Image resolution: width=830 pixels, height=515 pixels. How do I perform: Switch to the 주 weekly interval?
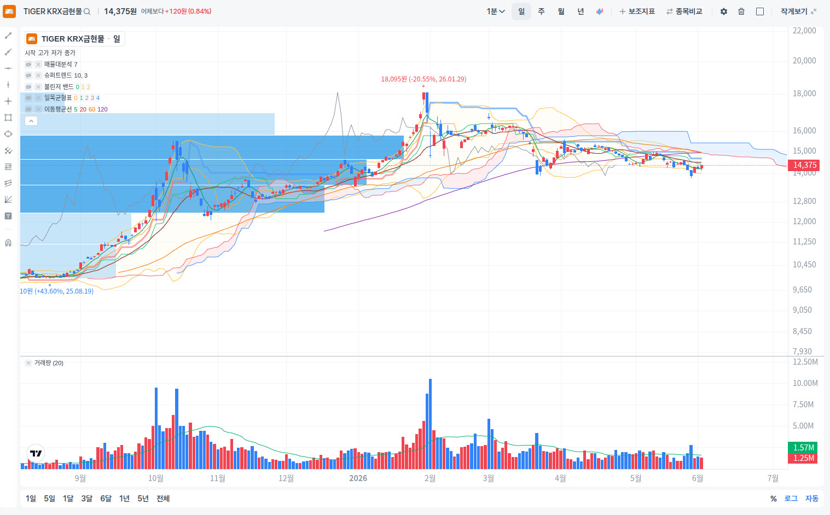click(x=541, y=11)
